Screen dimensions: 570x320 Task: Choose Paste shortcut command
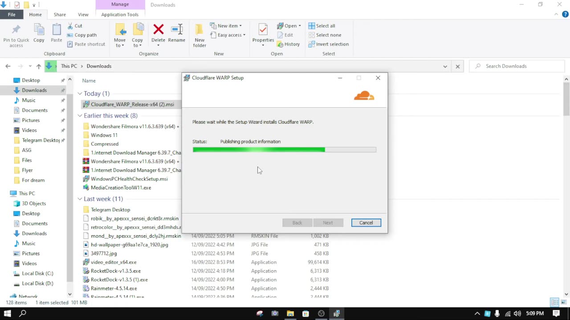[86, 44]
